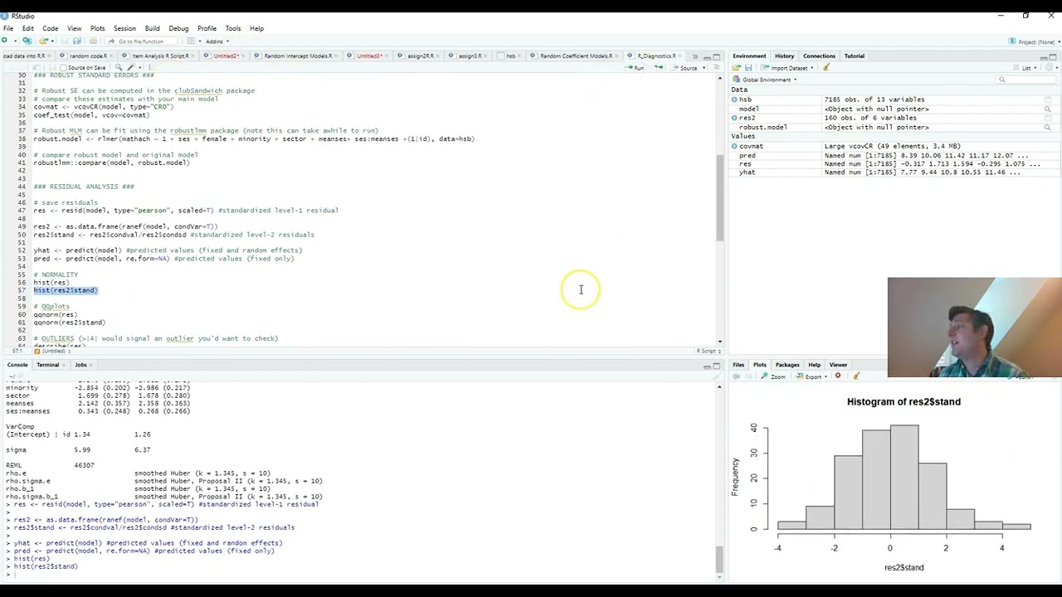Open the Session menu
This screenshot has width=1062, height=597.
124,28
